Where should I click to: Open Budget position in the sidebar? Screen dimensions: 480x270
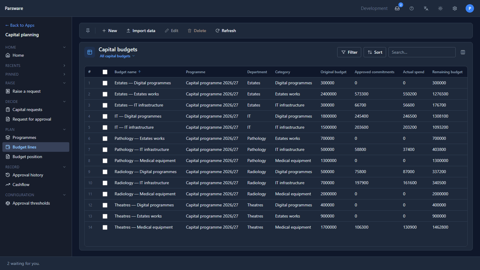(x=36, y=157)
